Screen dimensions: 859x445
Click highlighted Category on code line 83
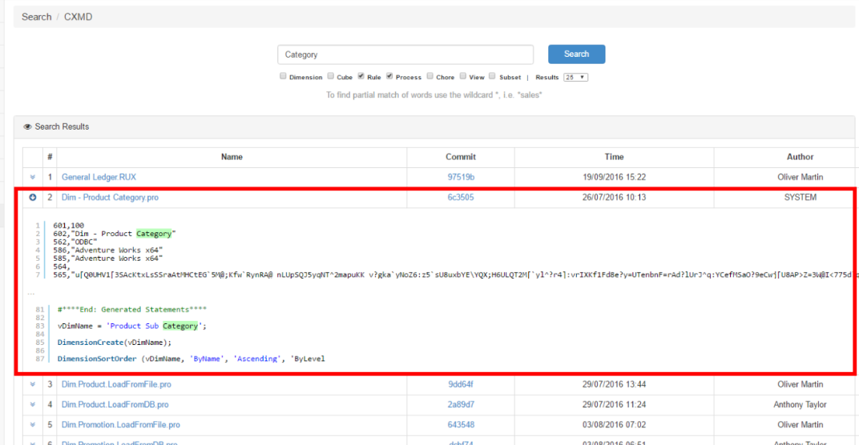180,326
